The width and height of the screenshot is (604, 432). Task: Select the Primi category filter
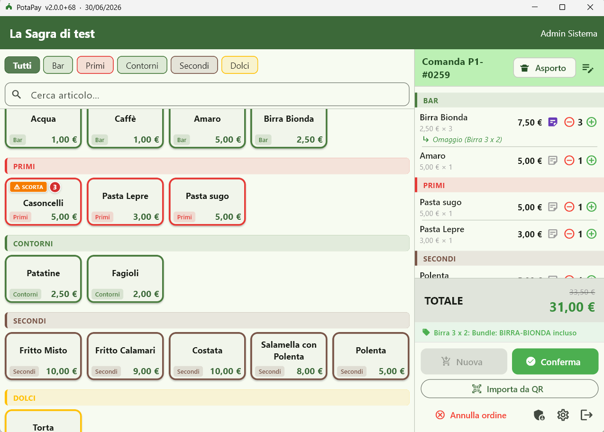point(95,65)
